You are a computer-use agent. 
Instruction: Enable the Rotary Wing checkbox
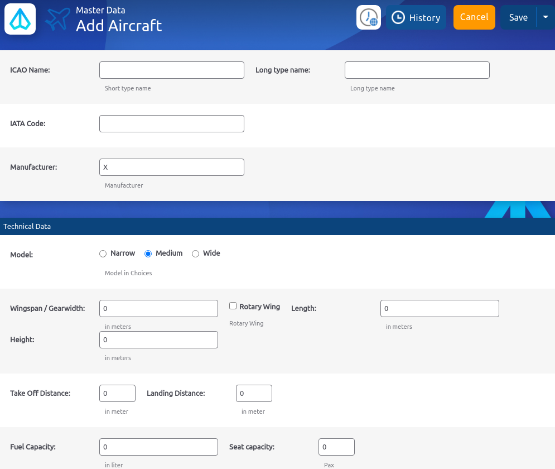[233, 306]
